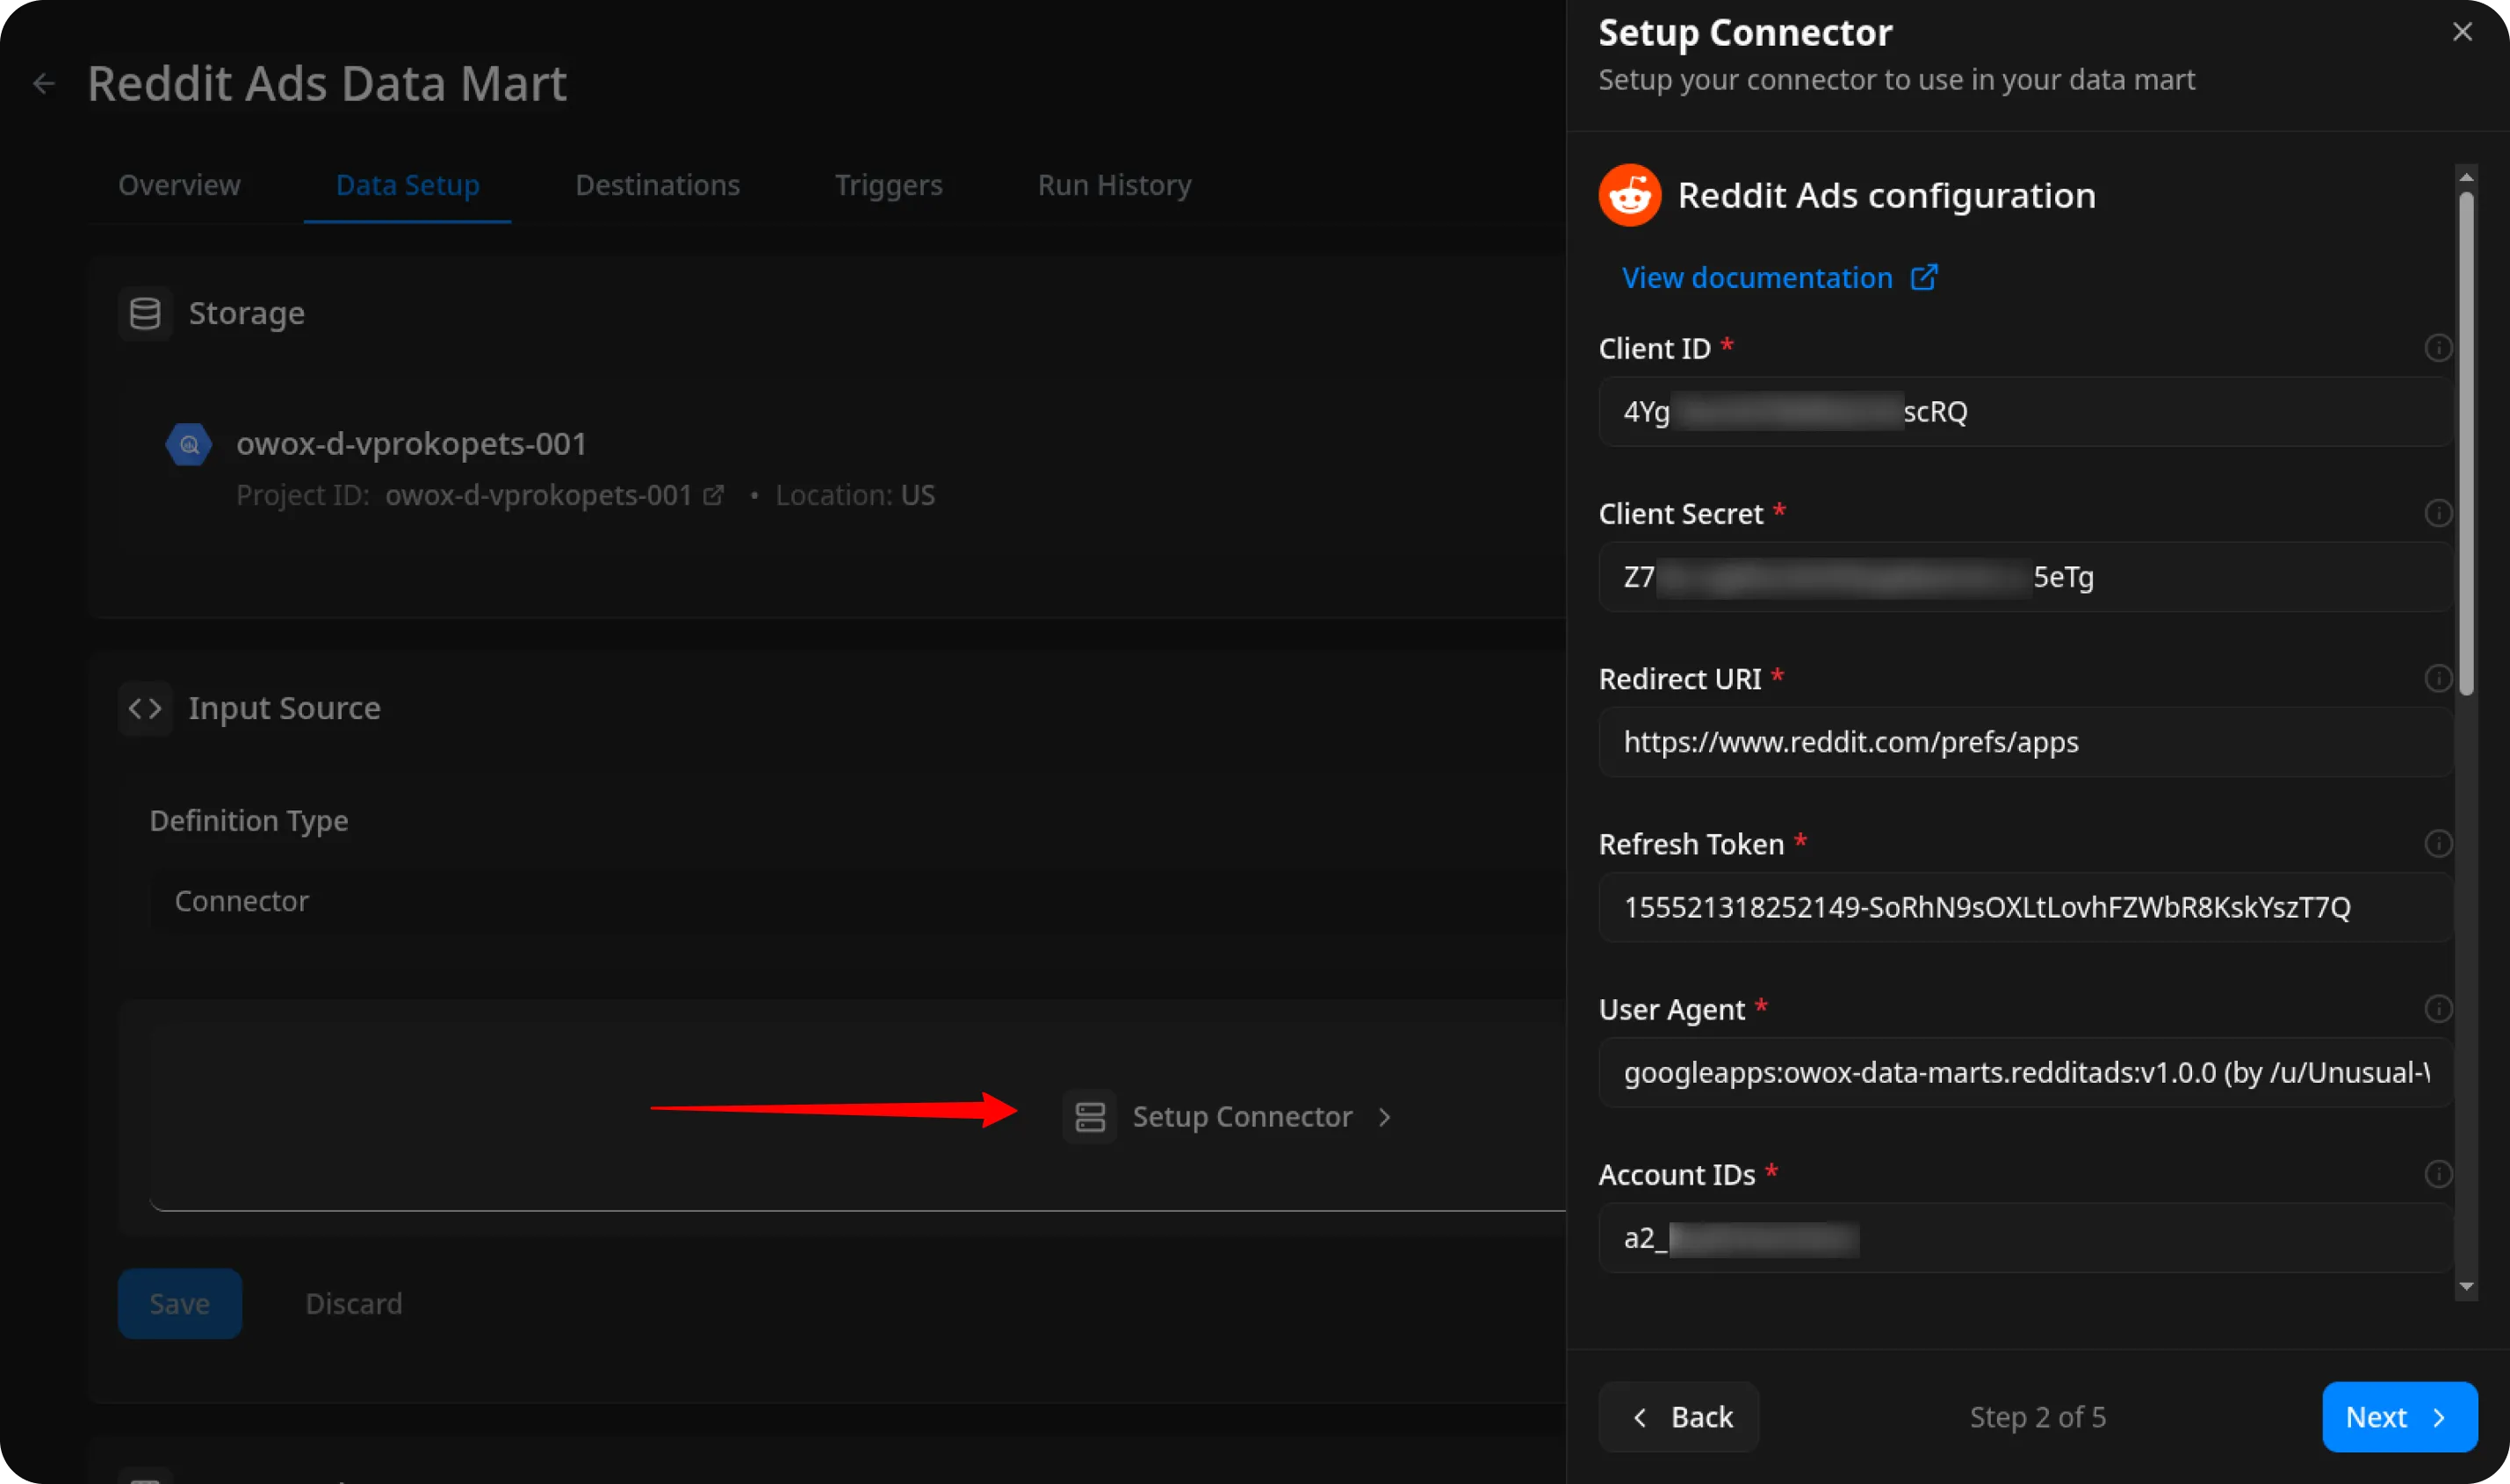This screenshot has width=2510, height=1484.
Task: Click the Redirect URI info icon
Action: click(x=2437, y=678)
